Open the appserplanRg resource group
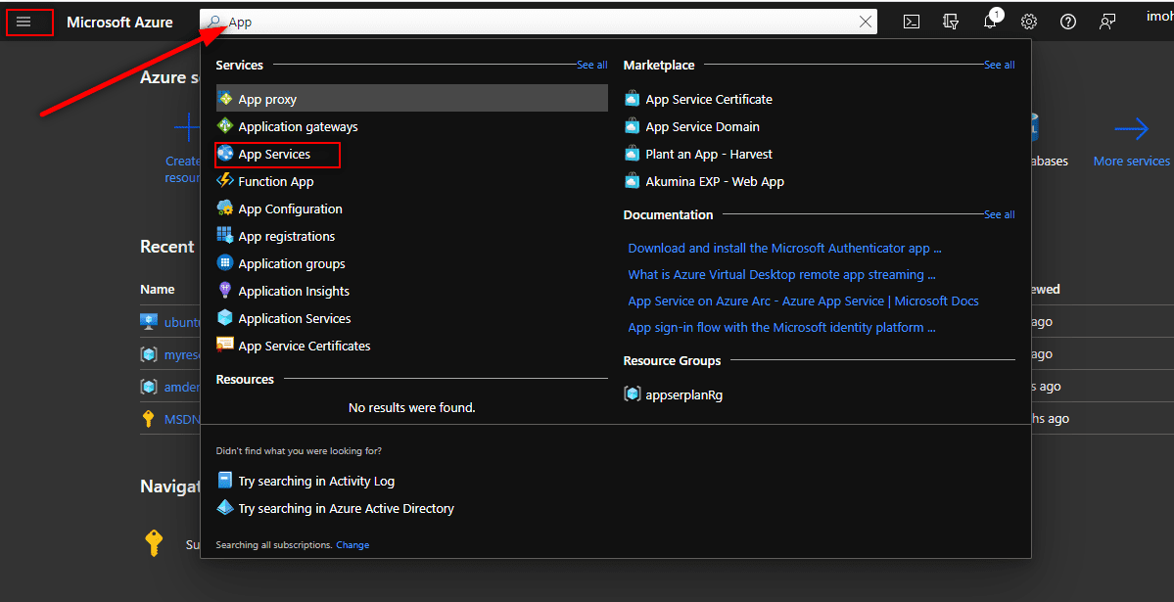The height and width of the screenshot is (602, 1174). (683, 394)
